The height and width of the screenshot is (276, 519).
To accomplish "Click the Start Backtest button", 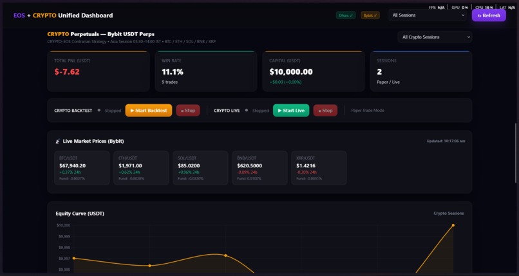I will point(149,111).
